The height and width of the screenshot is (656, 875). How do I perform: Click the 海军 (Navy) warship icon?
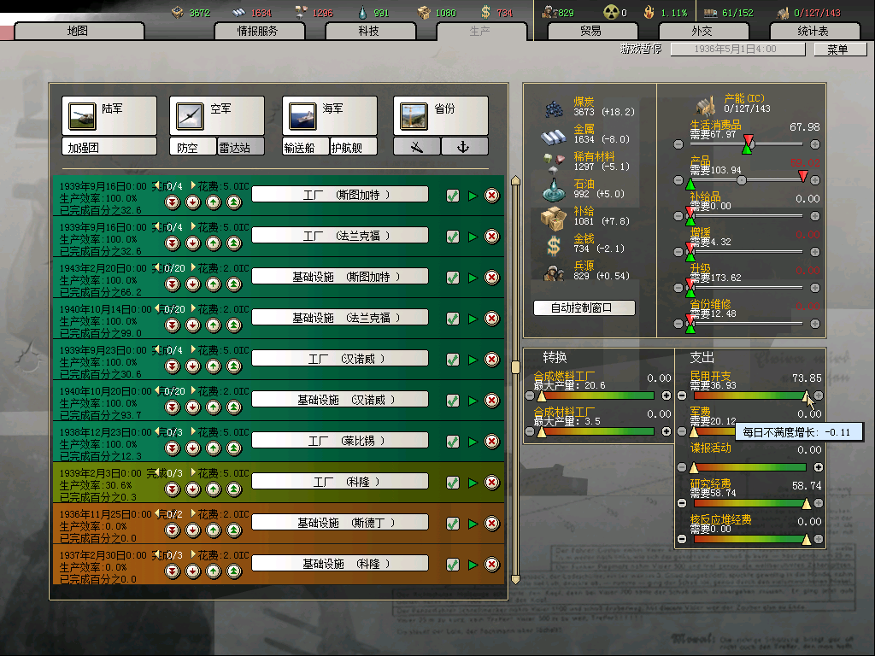pos(302,115)
